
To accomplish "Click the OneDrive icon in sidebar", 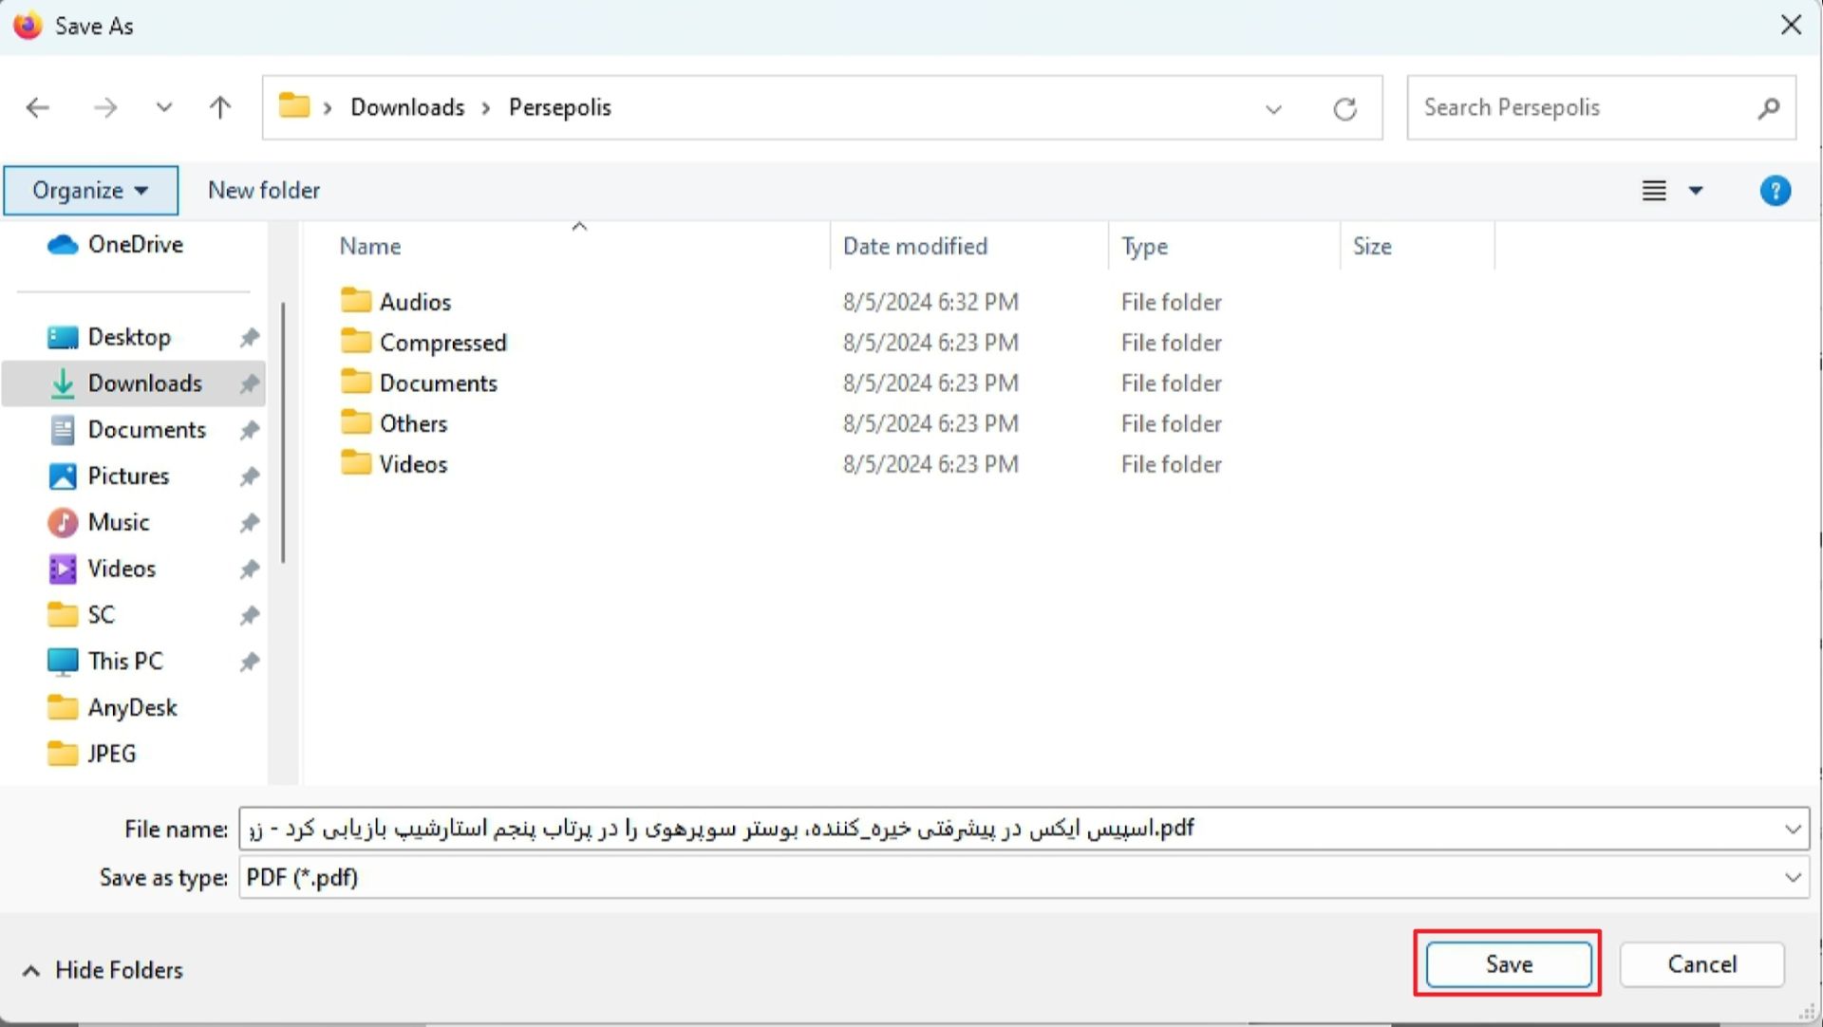I will click(x=63, y=244).
